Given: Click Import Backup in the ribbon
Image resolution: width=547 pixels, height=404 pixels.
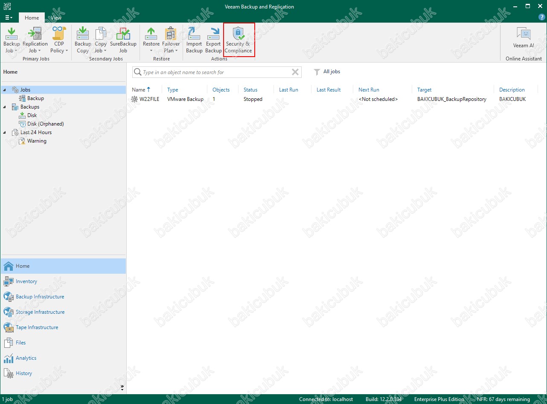Looking at the screenshot, I should click(x=194, y=40).
